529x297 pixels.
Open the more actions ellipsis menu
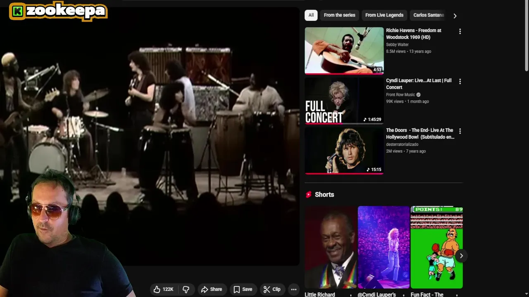pyautogui.click(x=294, y=290)
